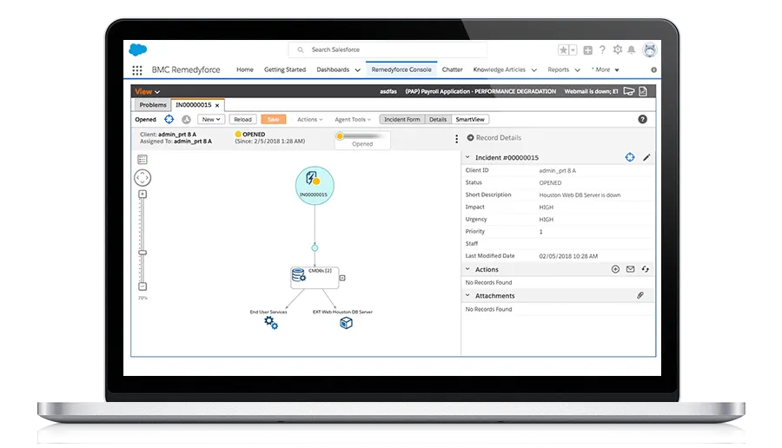
Task: Open the favorites list dropdown arrow
Action: [573, 49]
